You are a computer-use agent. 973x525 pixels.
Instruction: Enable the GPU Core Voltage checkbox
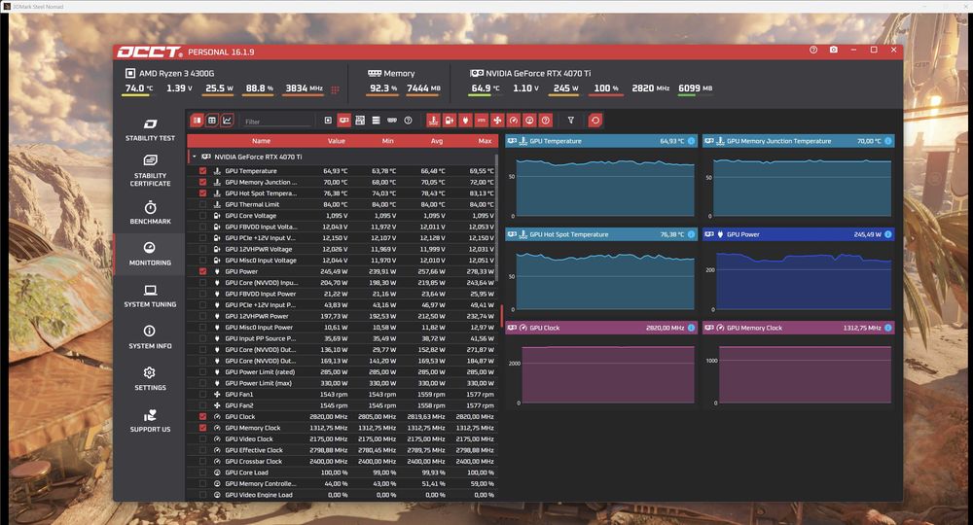click(x=203, y=216)
